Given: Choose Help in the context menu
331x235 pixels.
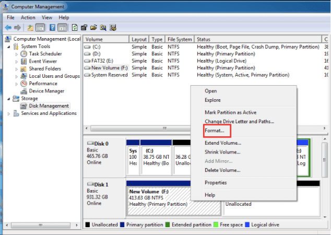Looking at the screenshot, I should tap(244, 195).
